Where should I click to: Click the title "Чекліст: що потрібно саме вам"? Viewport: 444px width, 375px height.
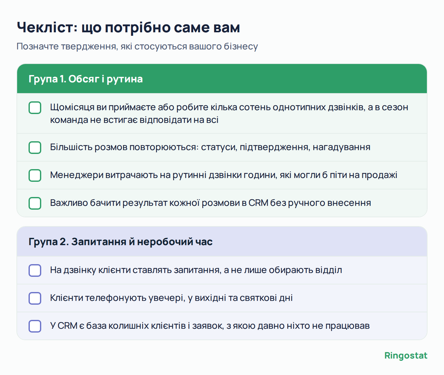[x=128, y=28]
